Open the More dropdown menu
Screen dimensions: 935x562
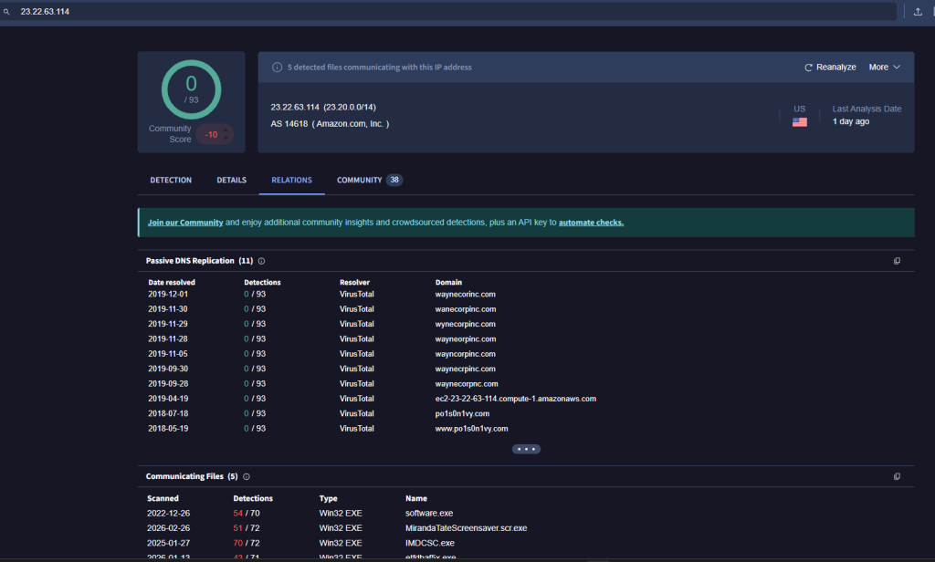coord(884,68)
